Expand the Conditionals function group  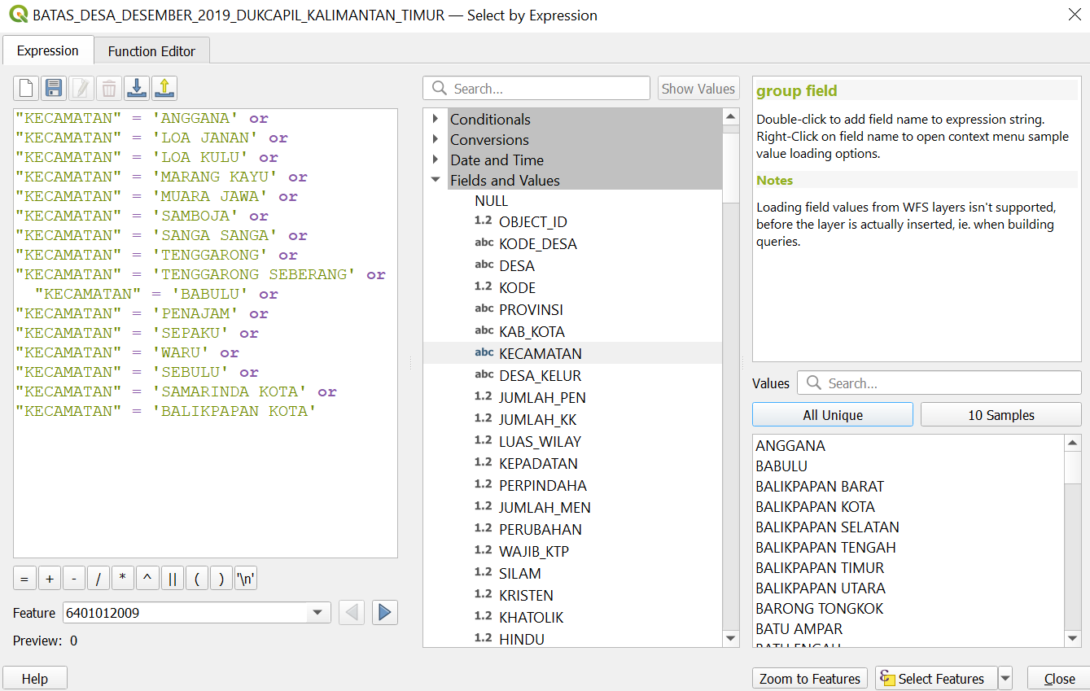(x=436, y=119)
